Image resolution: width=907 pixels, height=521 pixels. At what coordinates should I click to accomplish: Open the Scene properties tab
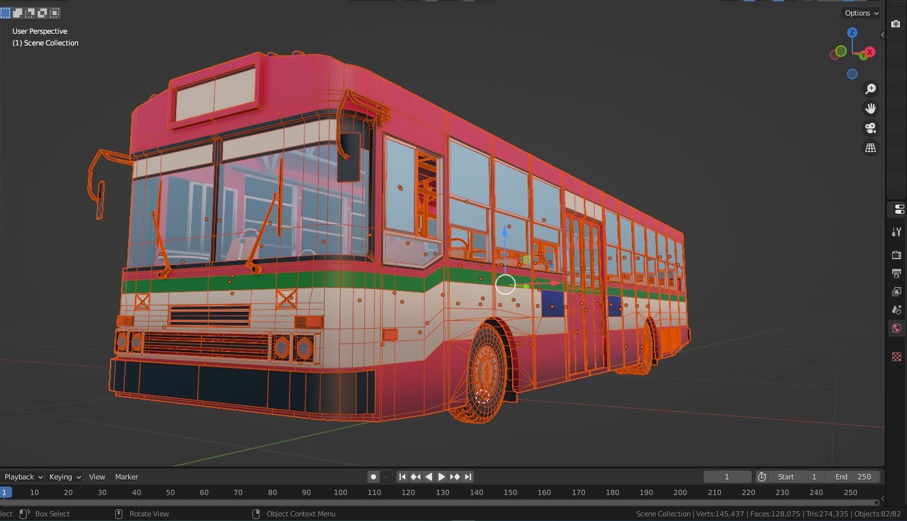coord(896,310)
